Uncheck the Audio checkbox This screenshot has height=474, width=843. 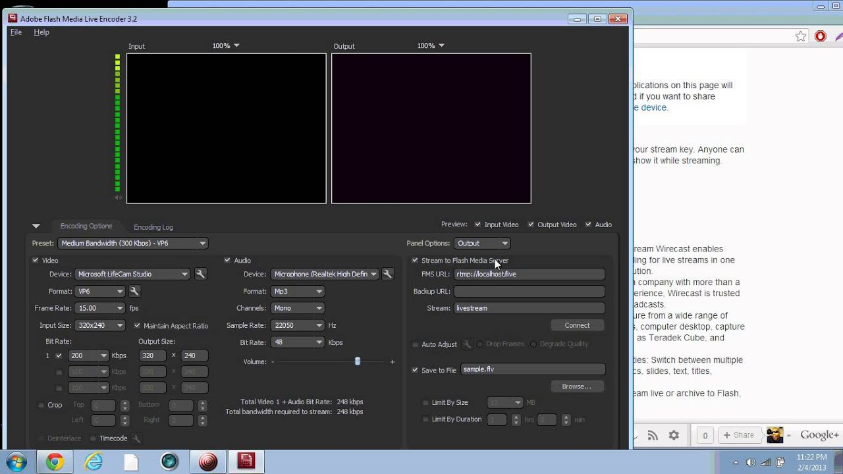[227, 260]
